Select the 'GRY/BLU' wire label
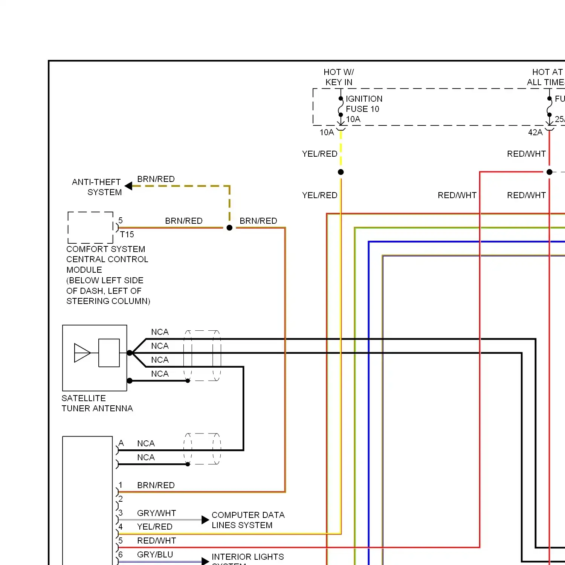This screenshot has height=565, width=565. point(155,554)
